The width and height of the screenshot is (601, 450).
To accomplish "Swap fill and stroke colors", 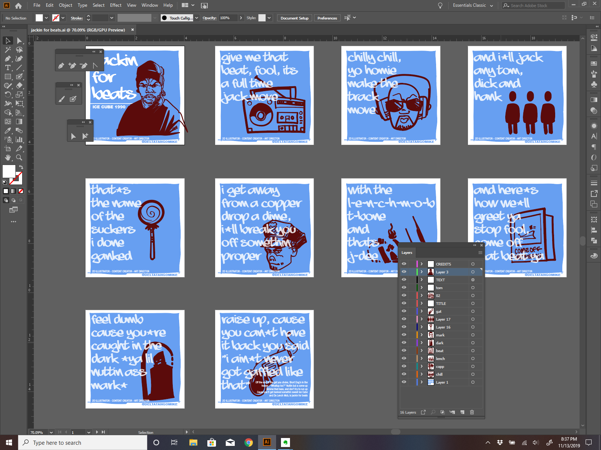I will pyautogui.click(x=21, y=167).
